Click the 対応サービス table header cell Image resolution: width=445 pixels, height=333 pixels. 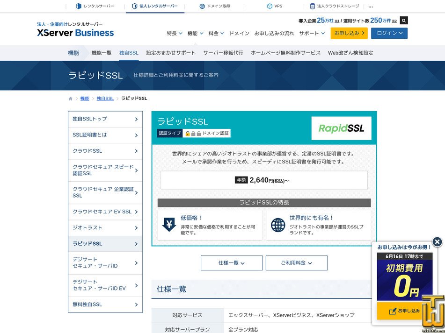pos(187,315)
